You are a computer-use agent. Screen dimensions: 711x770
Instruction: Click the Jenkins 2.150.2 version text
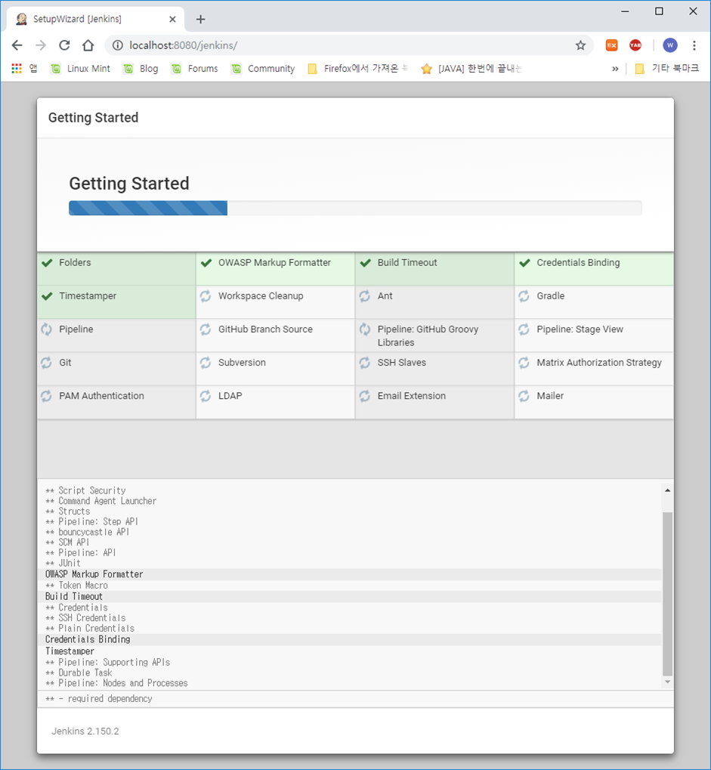click(85, 731)
